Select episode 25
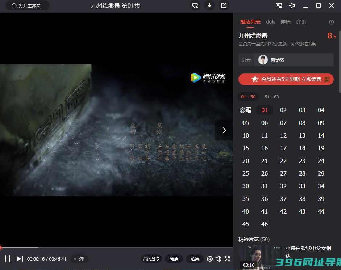Screen dimensions: 341x270 click(x=246, y=173)
